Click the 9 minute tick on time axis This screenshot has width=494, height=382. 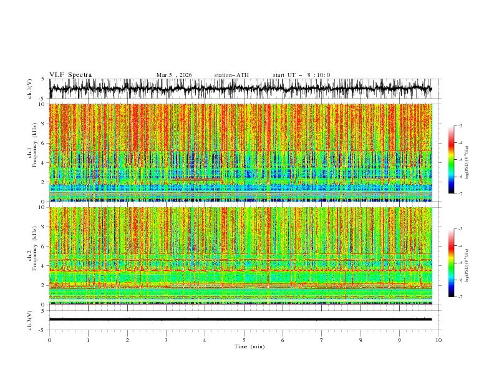[x=399, y=340]
